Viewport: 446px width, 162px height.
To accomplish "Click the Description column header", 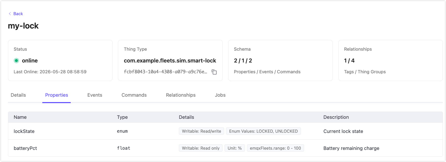I will point(336,117).
